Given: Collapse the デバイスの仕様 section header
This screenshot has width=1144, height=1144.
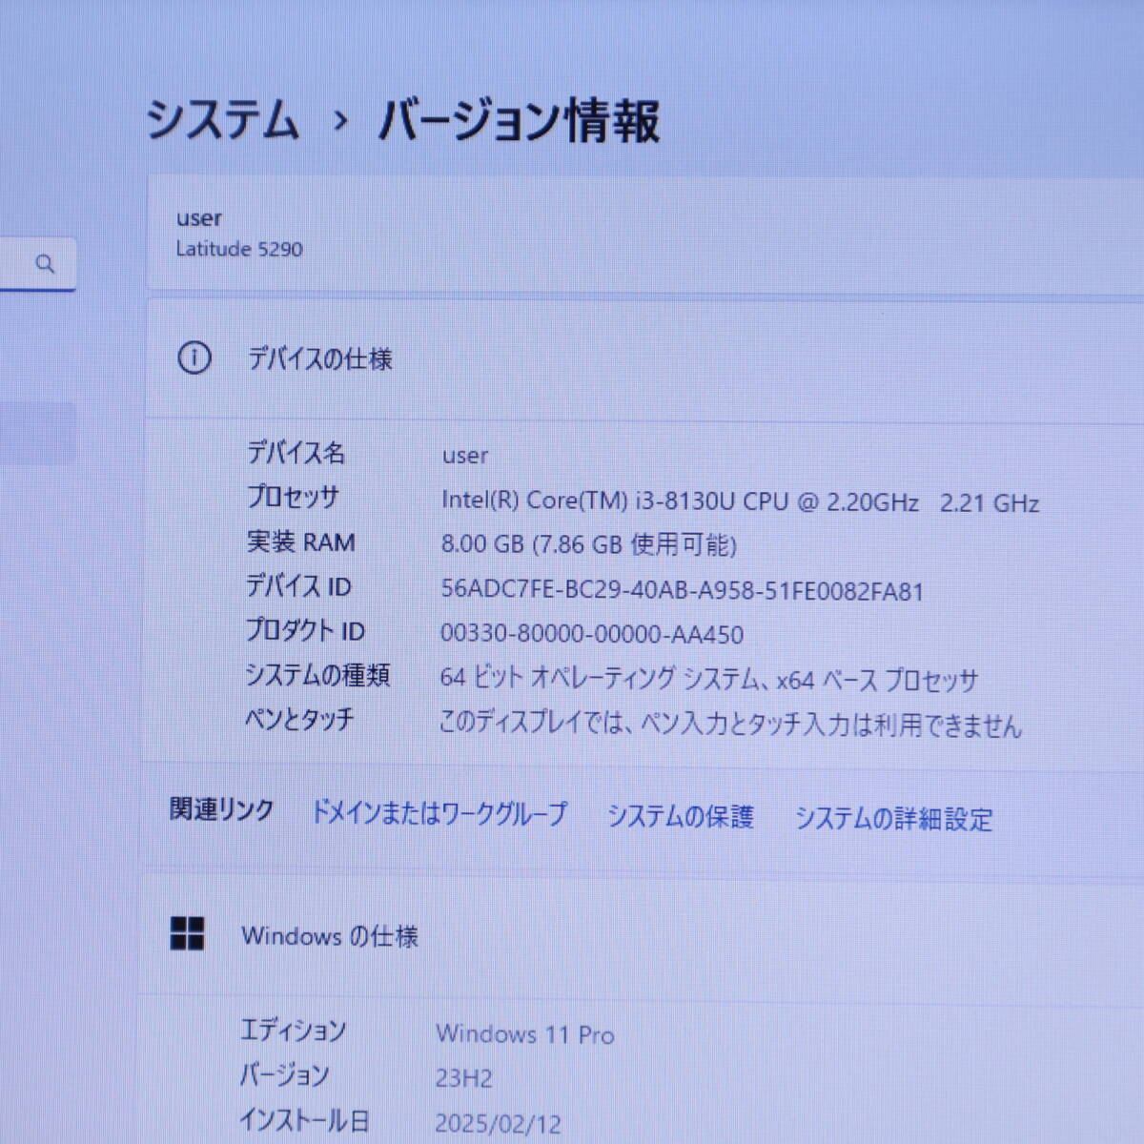Looking at the screenshot, I should point(644,359).
